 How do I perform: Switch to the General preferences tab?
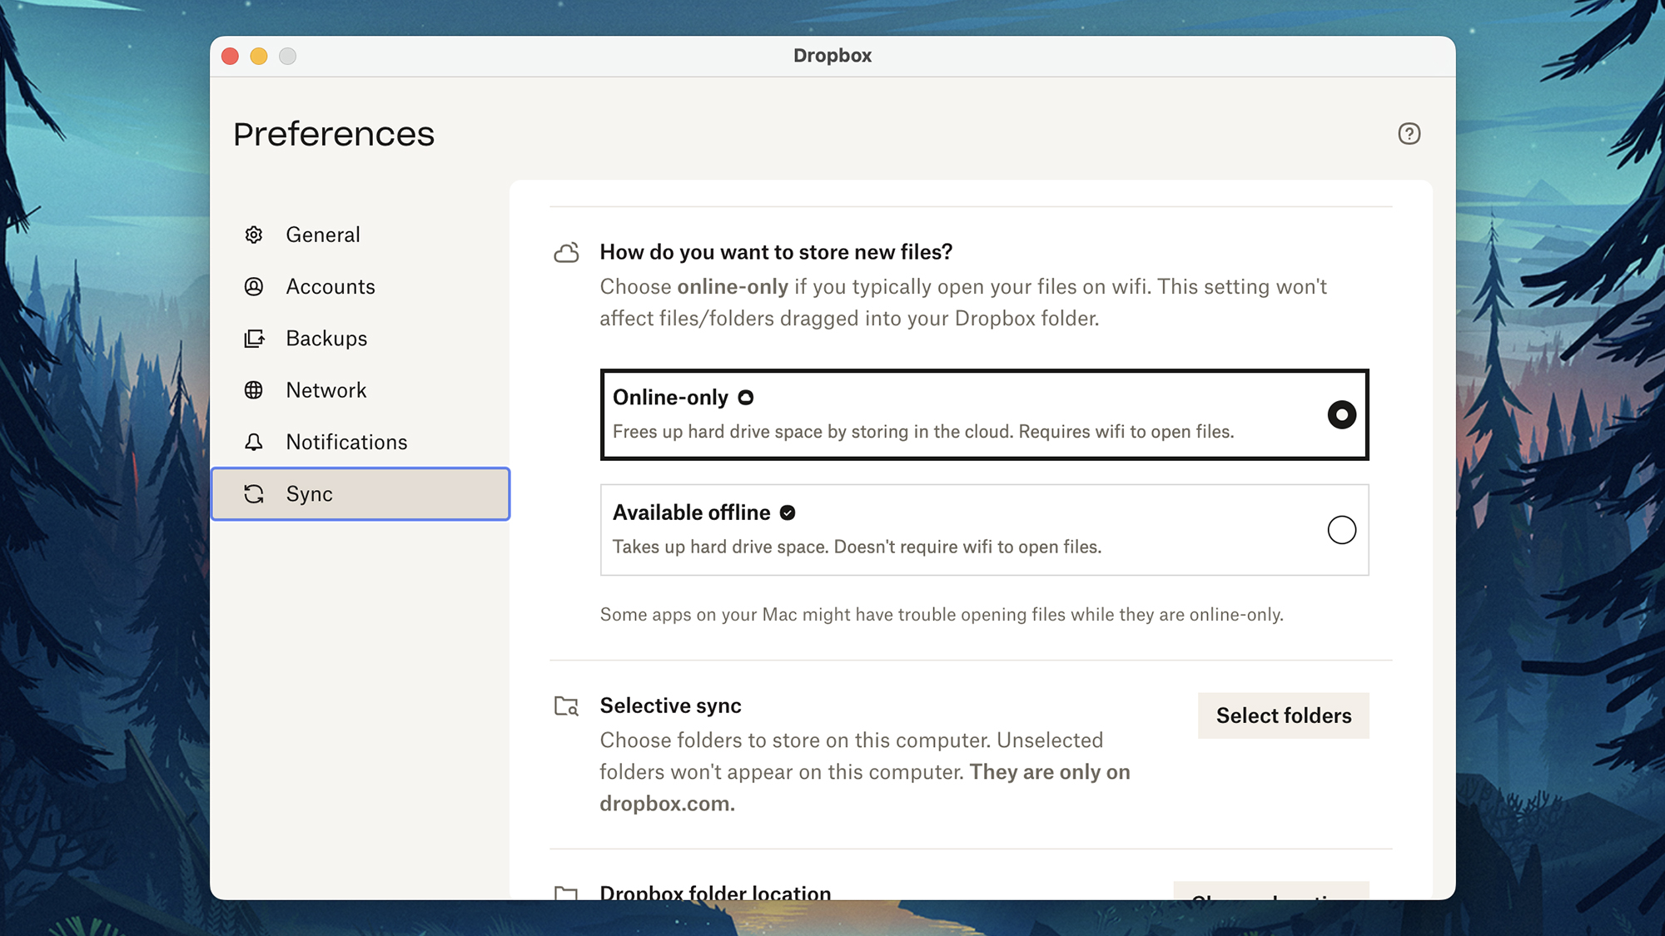323,235
